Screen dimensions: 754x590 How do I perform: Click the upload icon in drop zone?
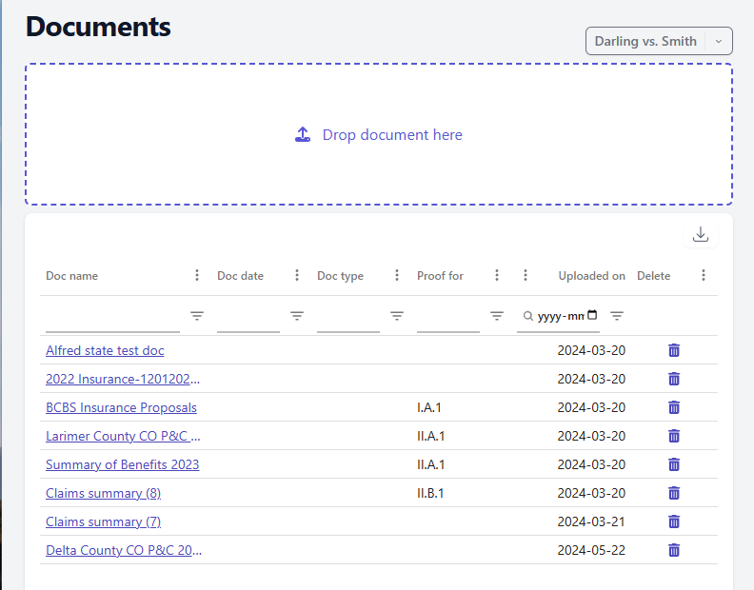(303, 134)
